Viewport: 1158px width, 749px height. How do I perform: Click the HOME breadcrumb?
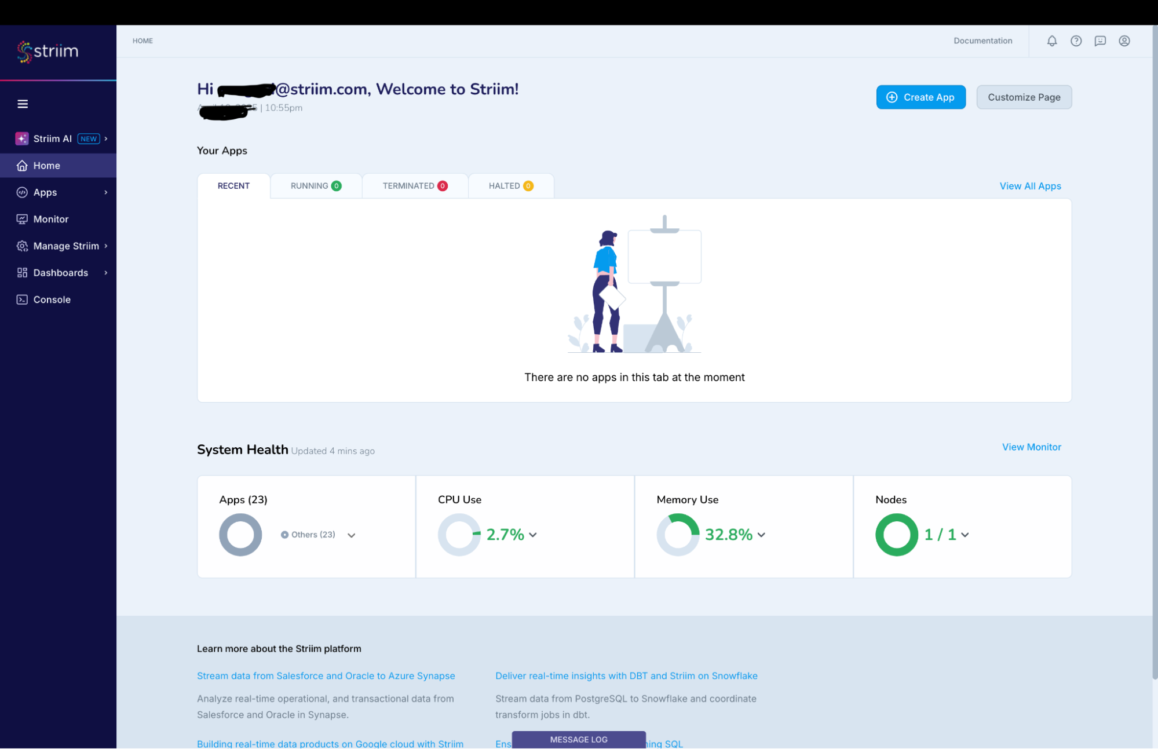(143, 41)
